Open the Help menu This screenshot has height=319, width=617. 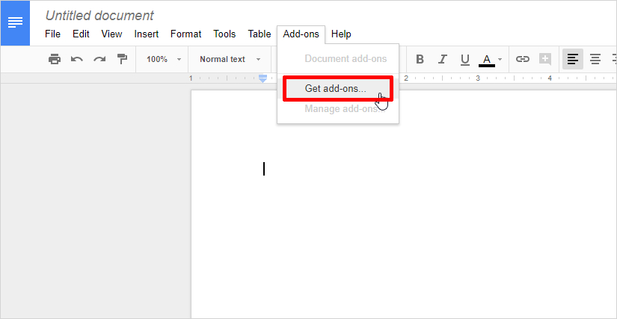point(341,34)
